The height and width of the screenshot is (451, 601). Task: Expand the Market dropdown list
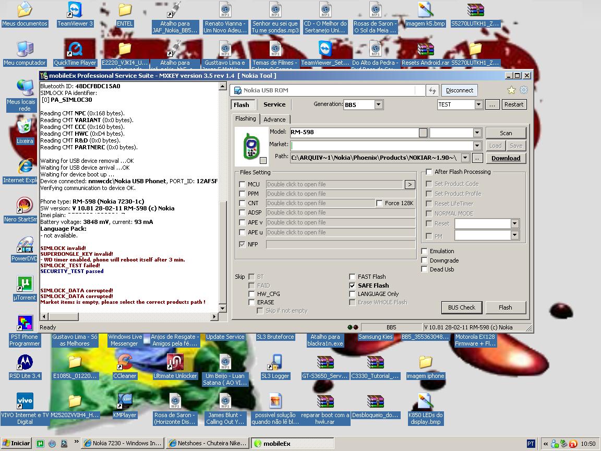click(x=477, y=146)
